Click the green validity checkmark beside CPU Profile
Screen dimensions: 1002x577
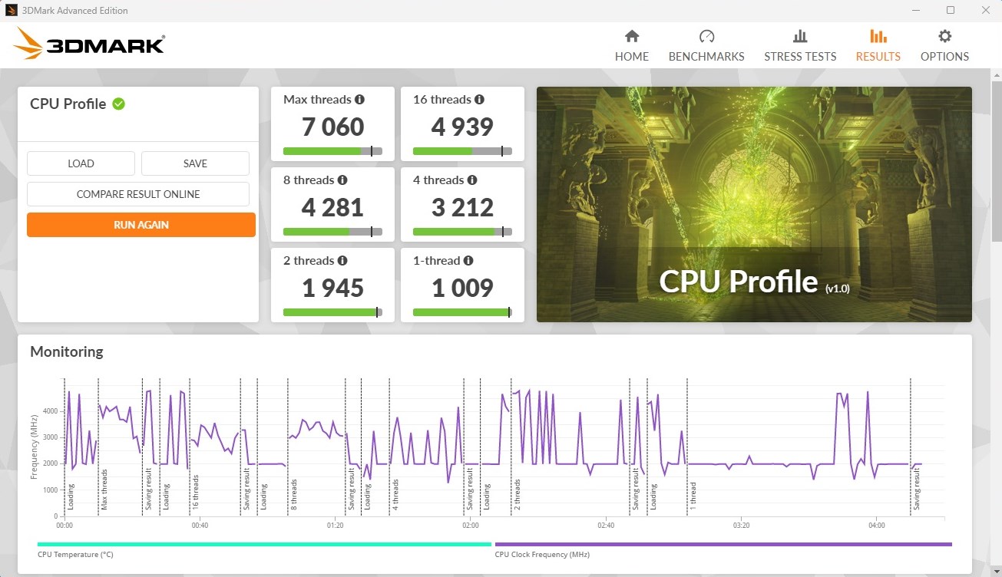pyautogui.click(x=118, y=104)
